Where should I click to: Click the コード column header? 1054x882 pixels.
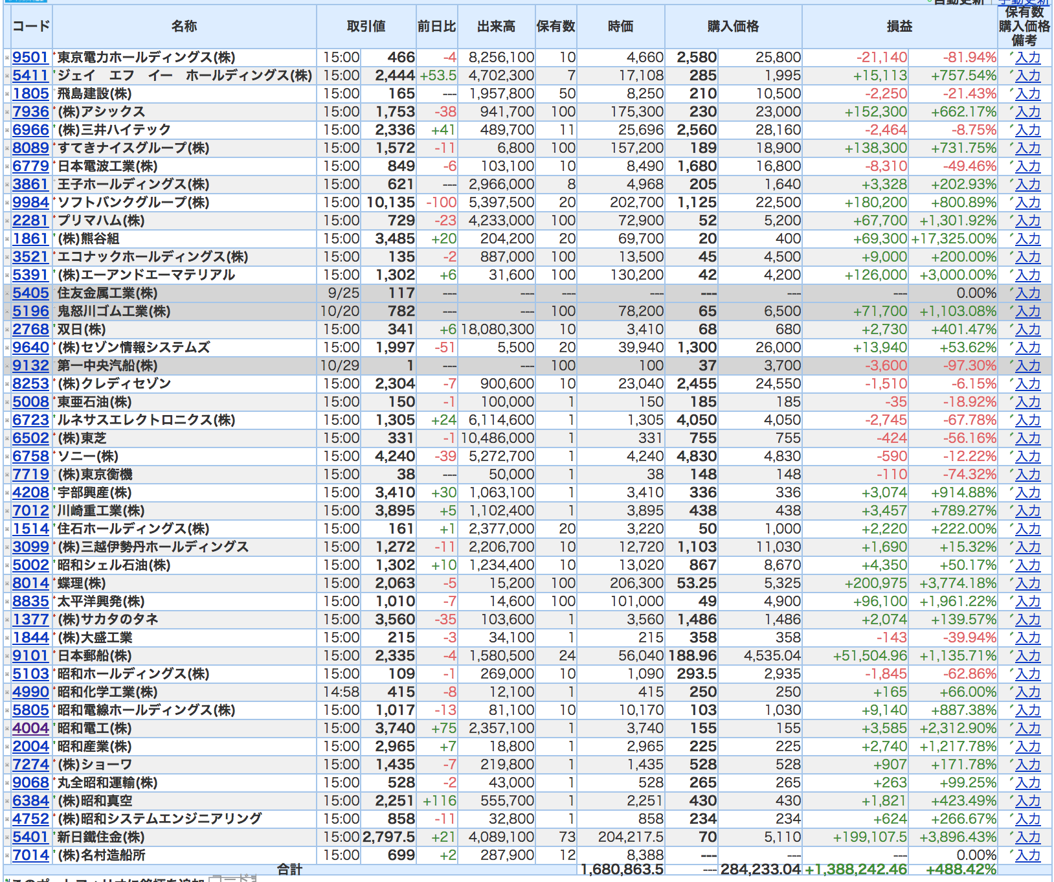31,27
